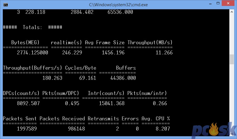Minimize the cmd.exe window
This screenshot has height=139, width=237.
[210, 4]
